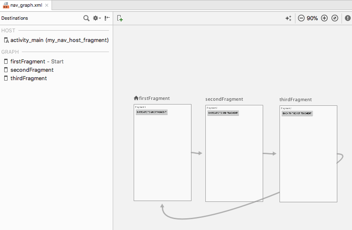Select the action arrow from secondFragment to thirdFragment
This screenshot has height=230, width=352.
(269, 154)
